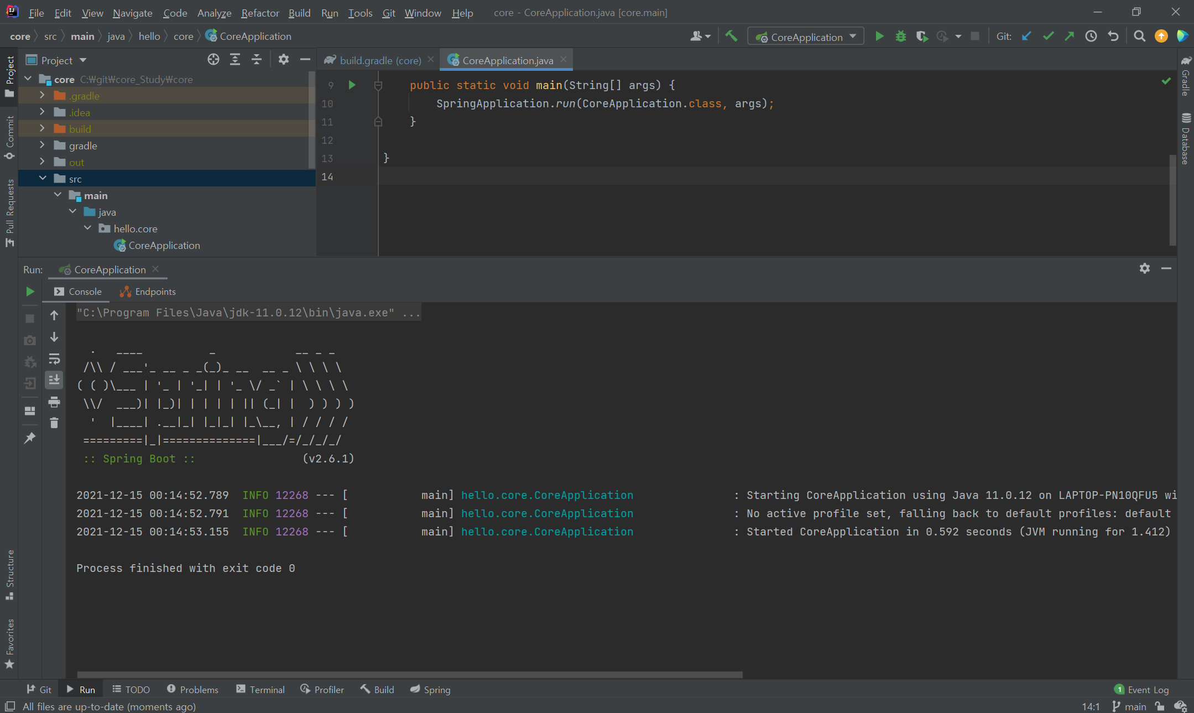Open the Terminal tool window button

(260, 690)
